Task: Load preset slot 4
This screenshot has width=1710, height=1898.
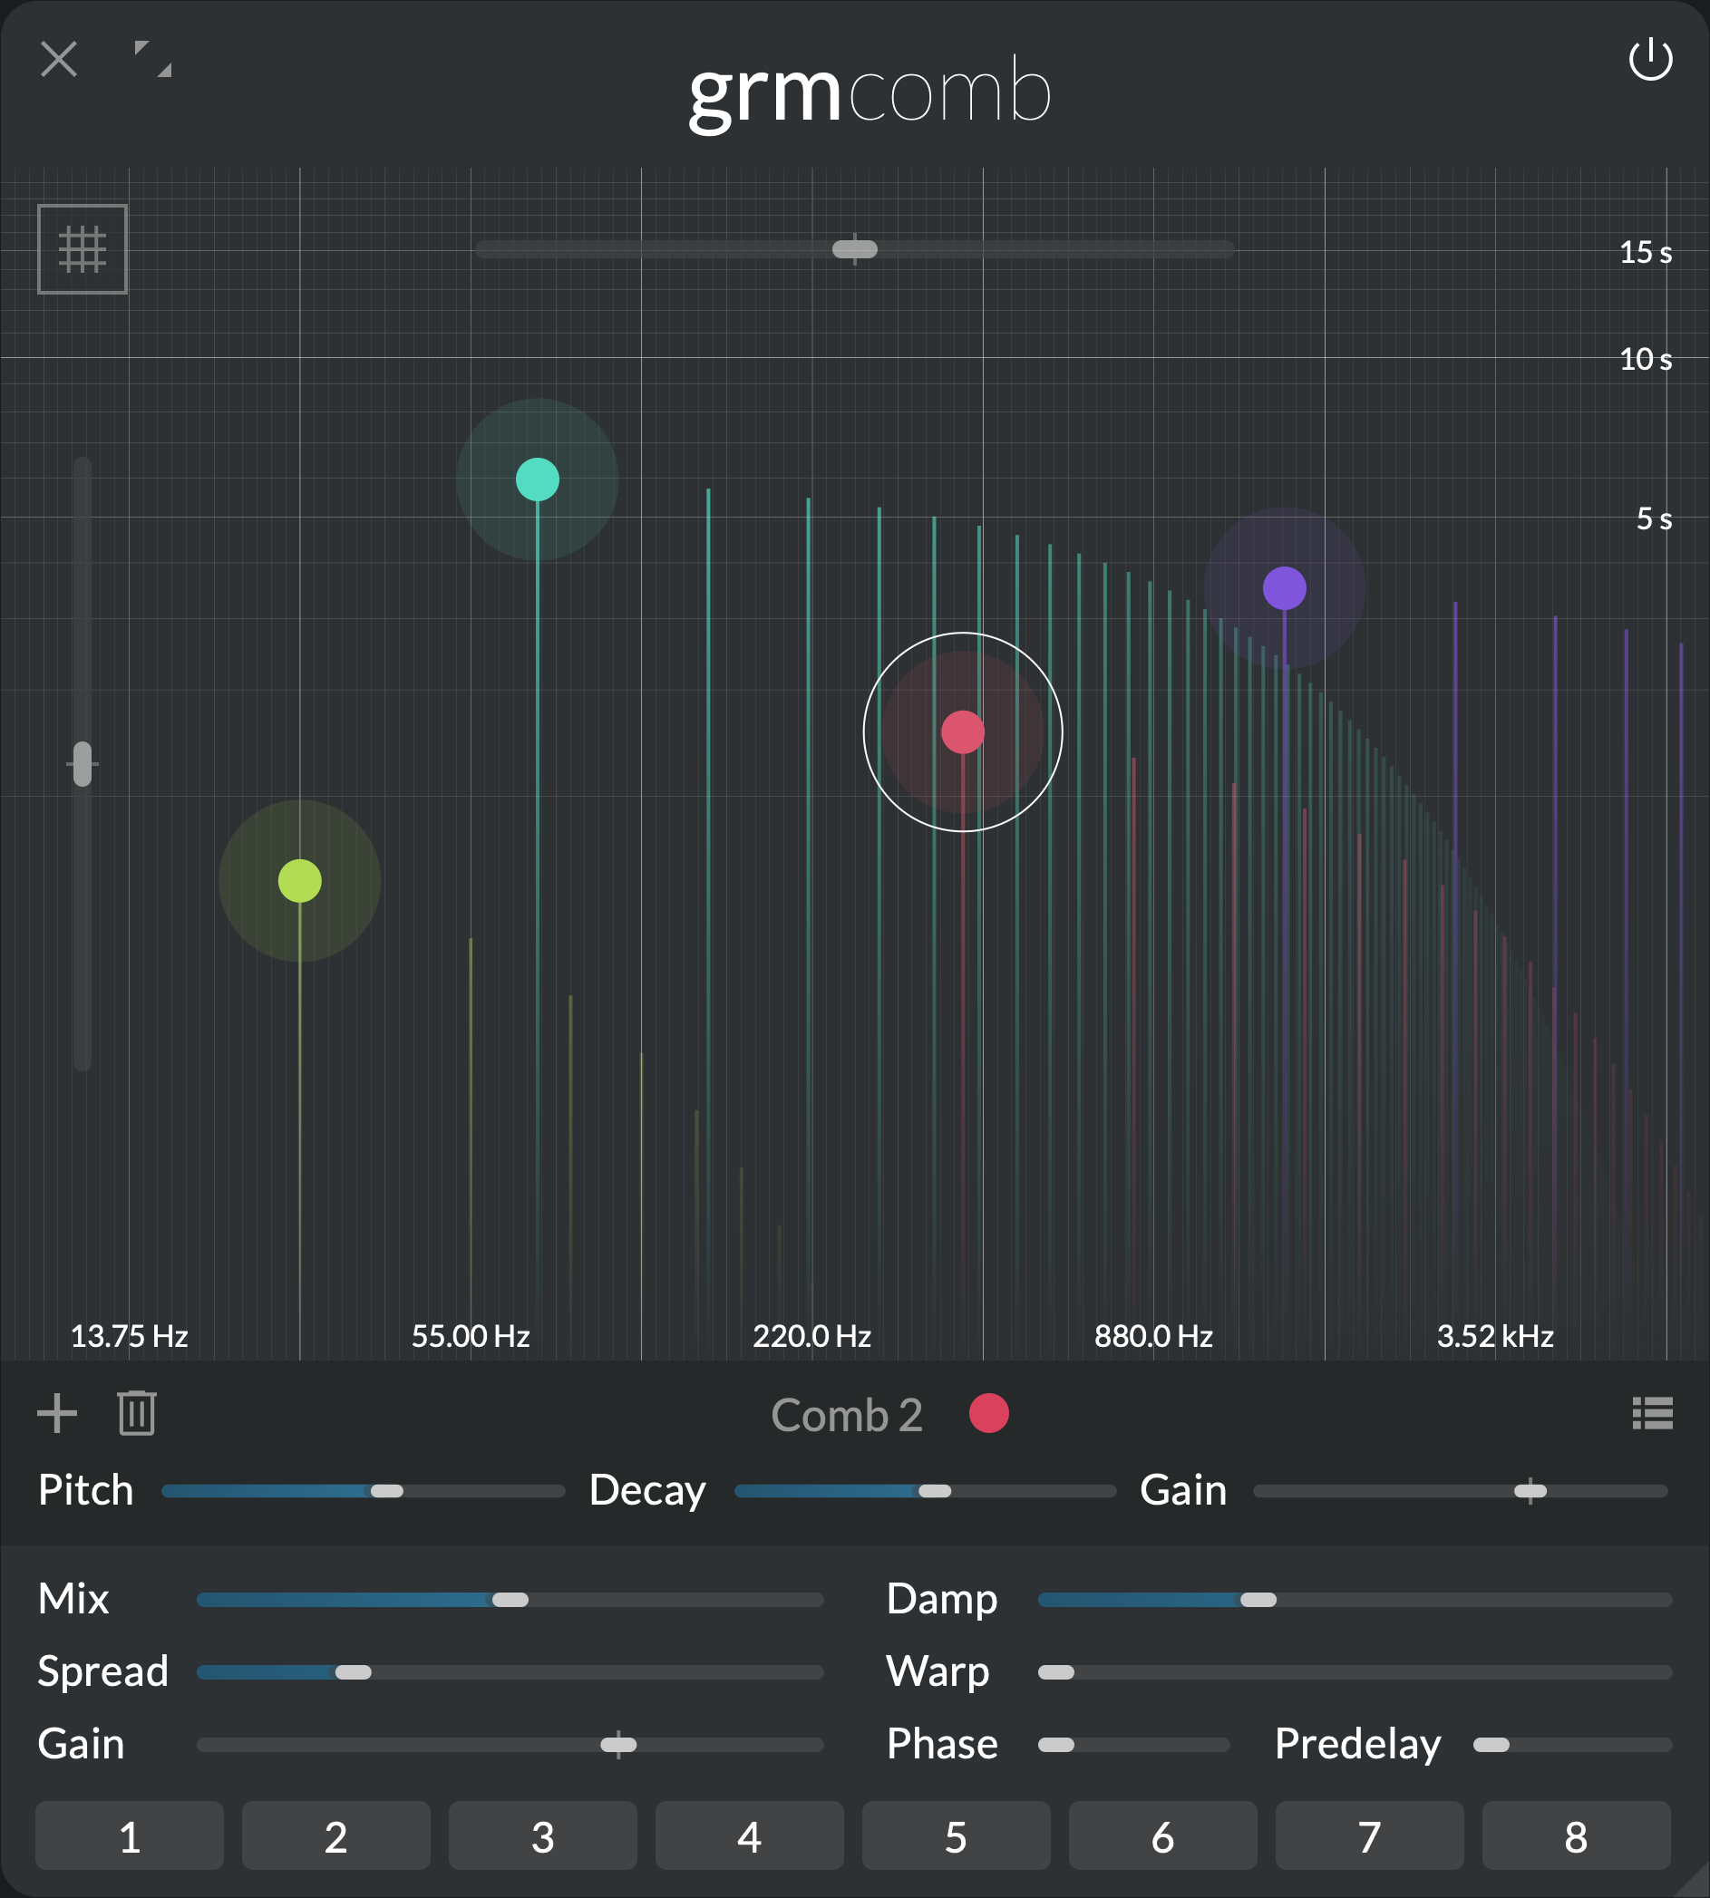Action: pyautogui.click(x=749, y=1836)
